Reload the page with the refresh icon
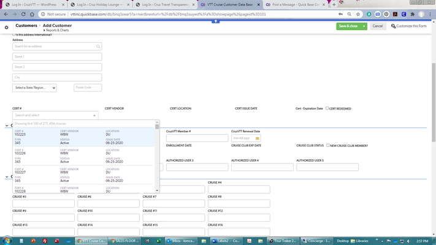The width and height of the screenshot is (436, 245). click(23, 14)
